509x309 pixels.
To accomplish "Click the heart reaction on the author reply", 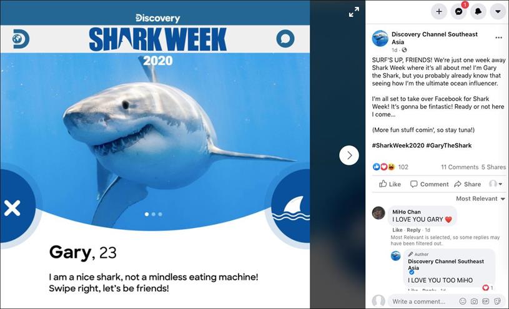I will coord(485,288).
